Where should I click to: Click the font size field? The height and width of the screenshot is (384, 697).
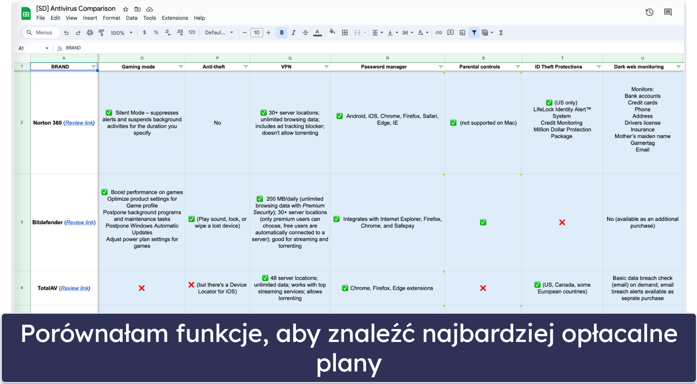[x=256, y=32]
